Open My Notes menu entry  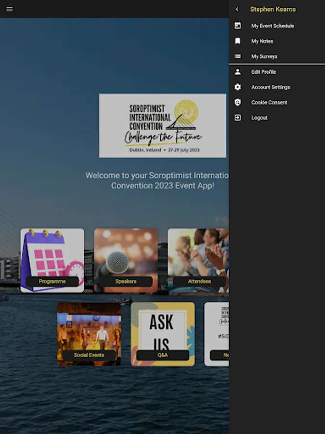coord(277,41)
